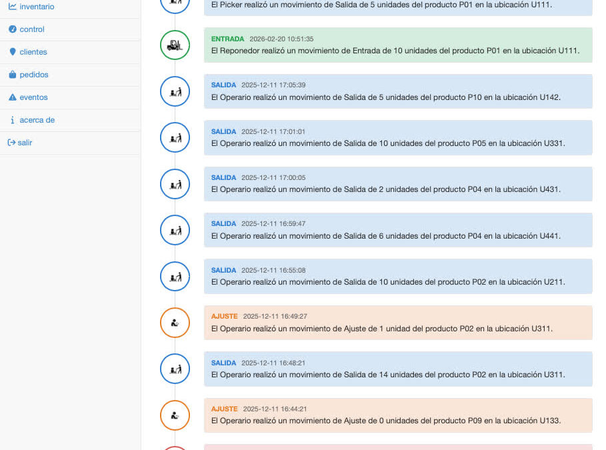Click the Salida icon dated 17:05:39
This screenshot has width=606, height=450.
pyautogui.click(x=175, y=91)
